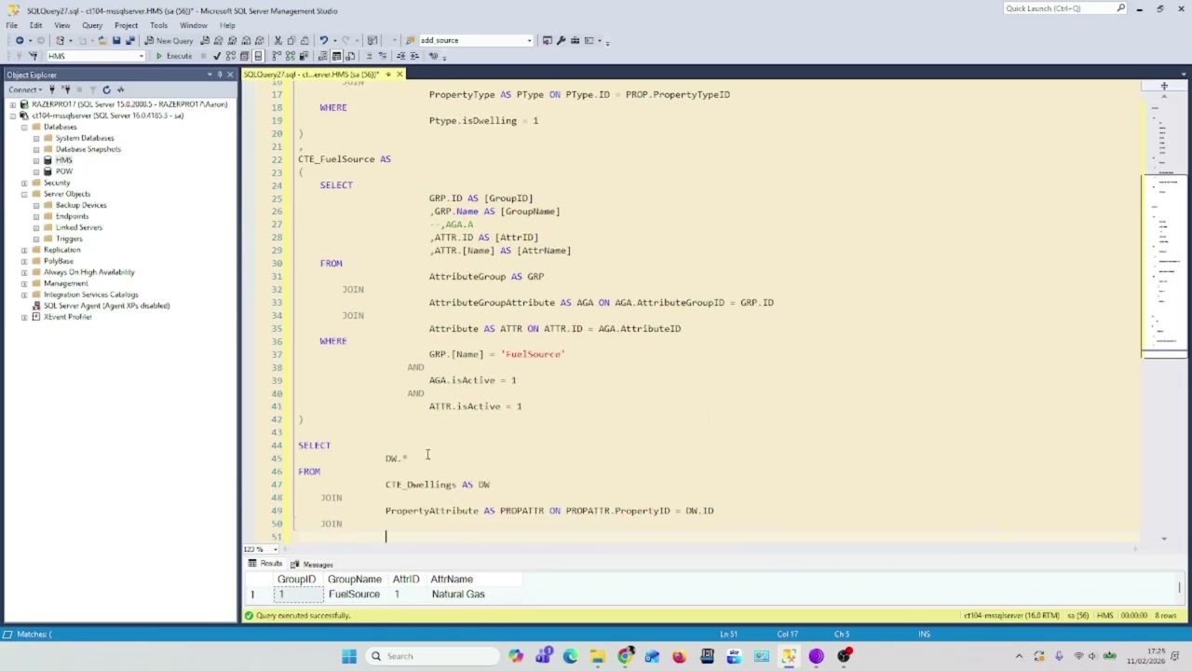Click the Save All icon
The image size is (1192, 671).
[129, 41]
